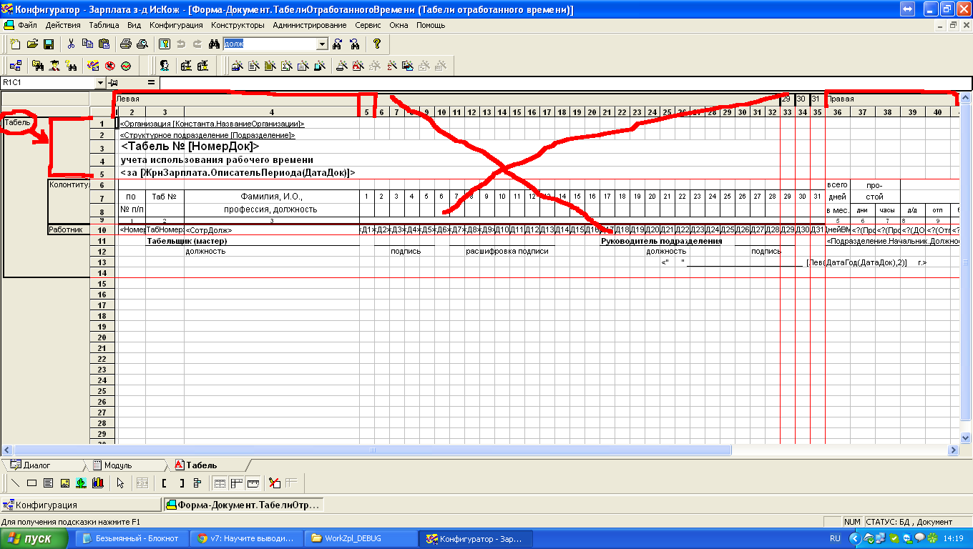Click the red crossed-out bug icon
The image size is (973, 549).
(110, 66)
